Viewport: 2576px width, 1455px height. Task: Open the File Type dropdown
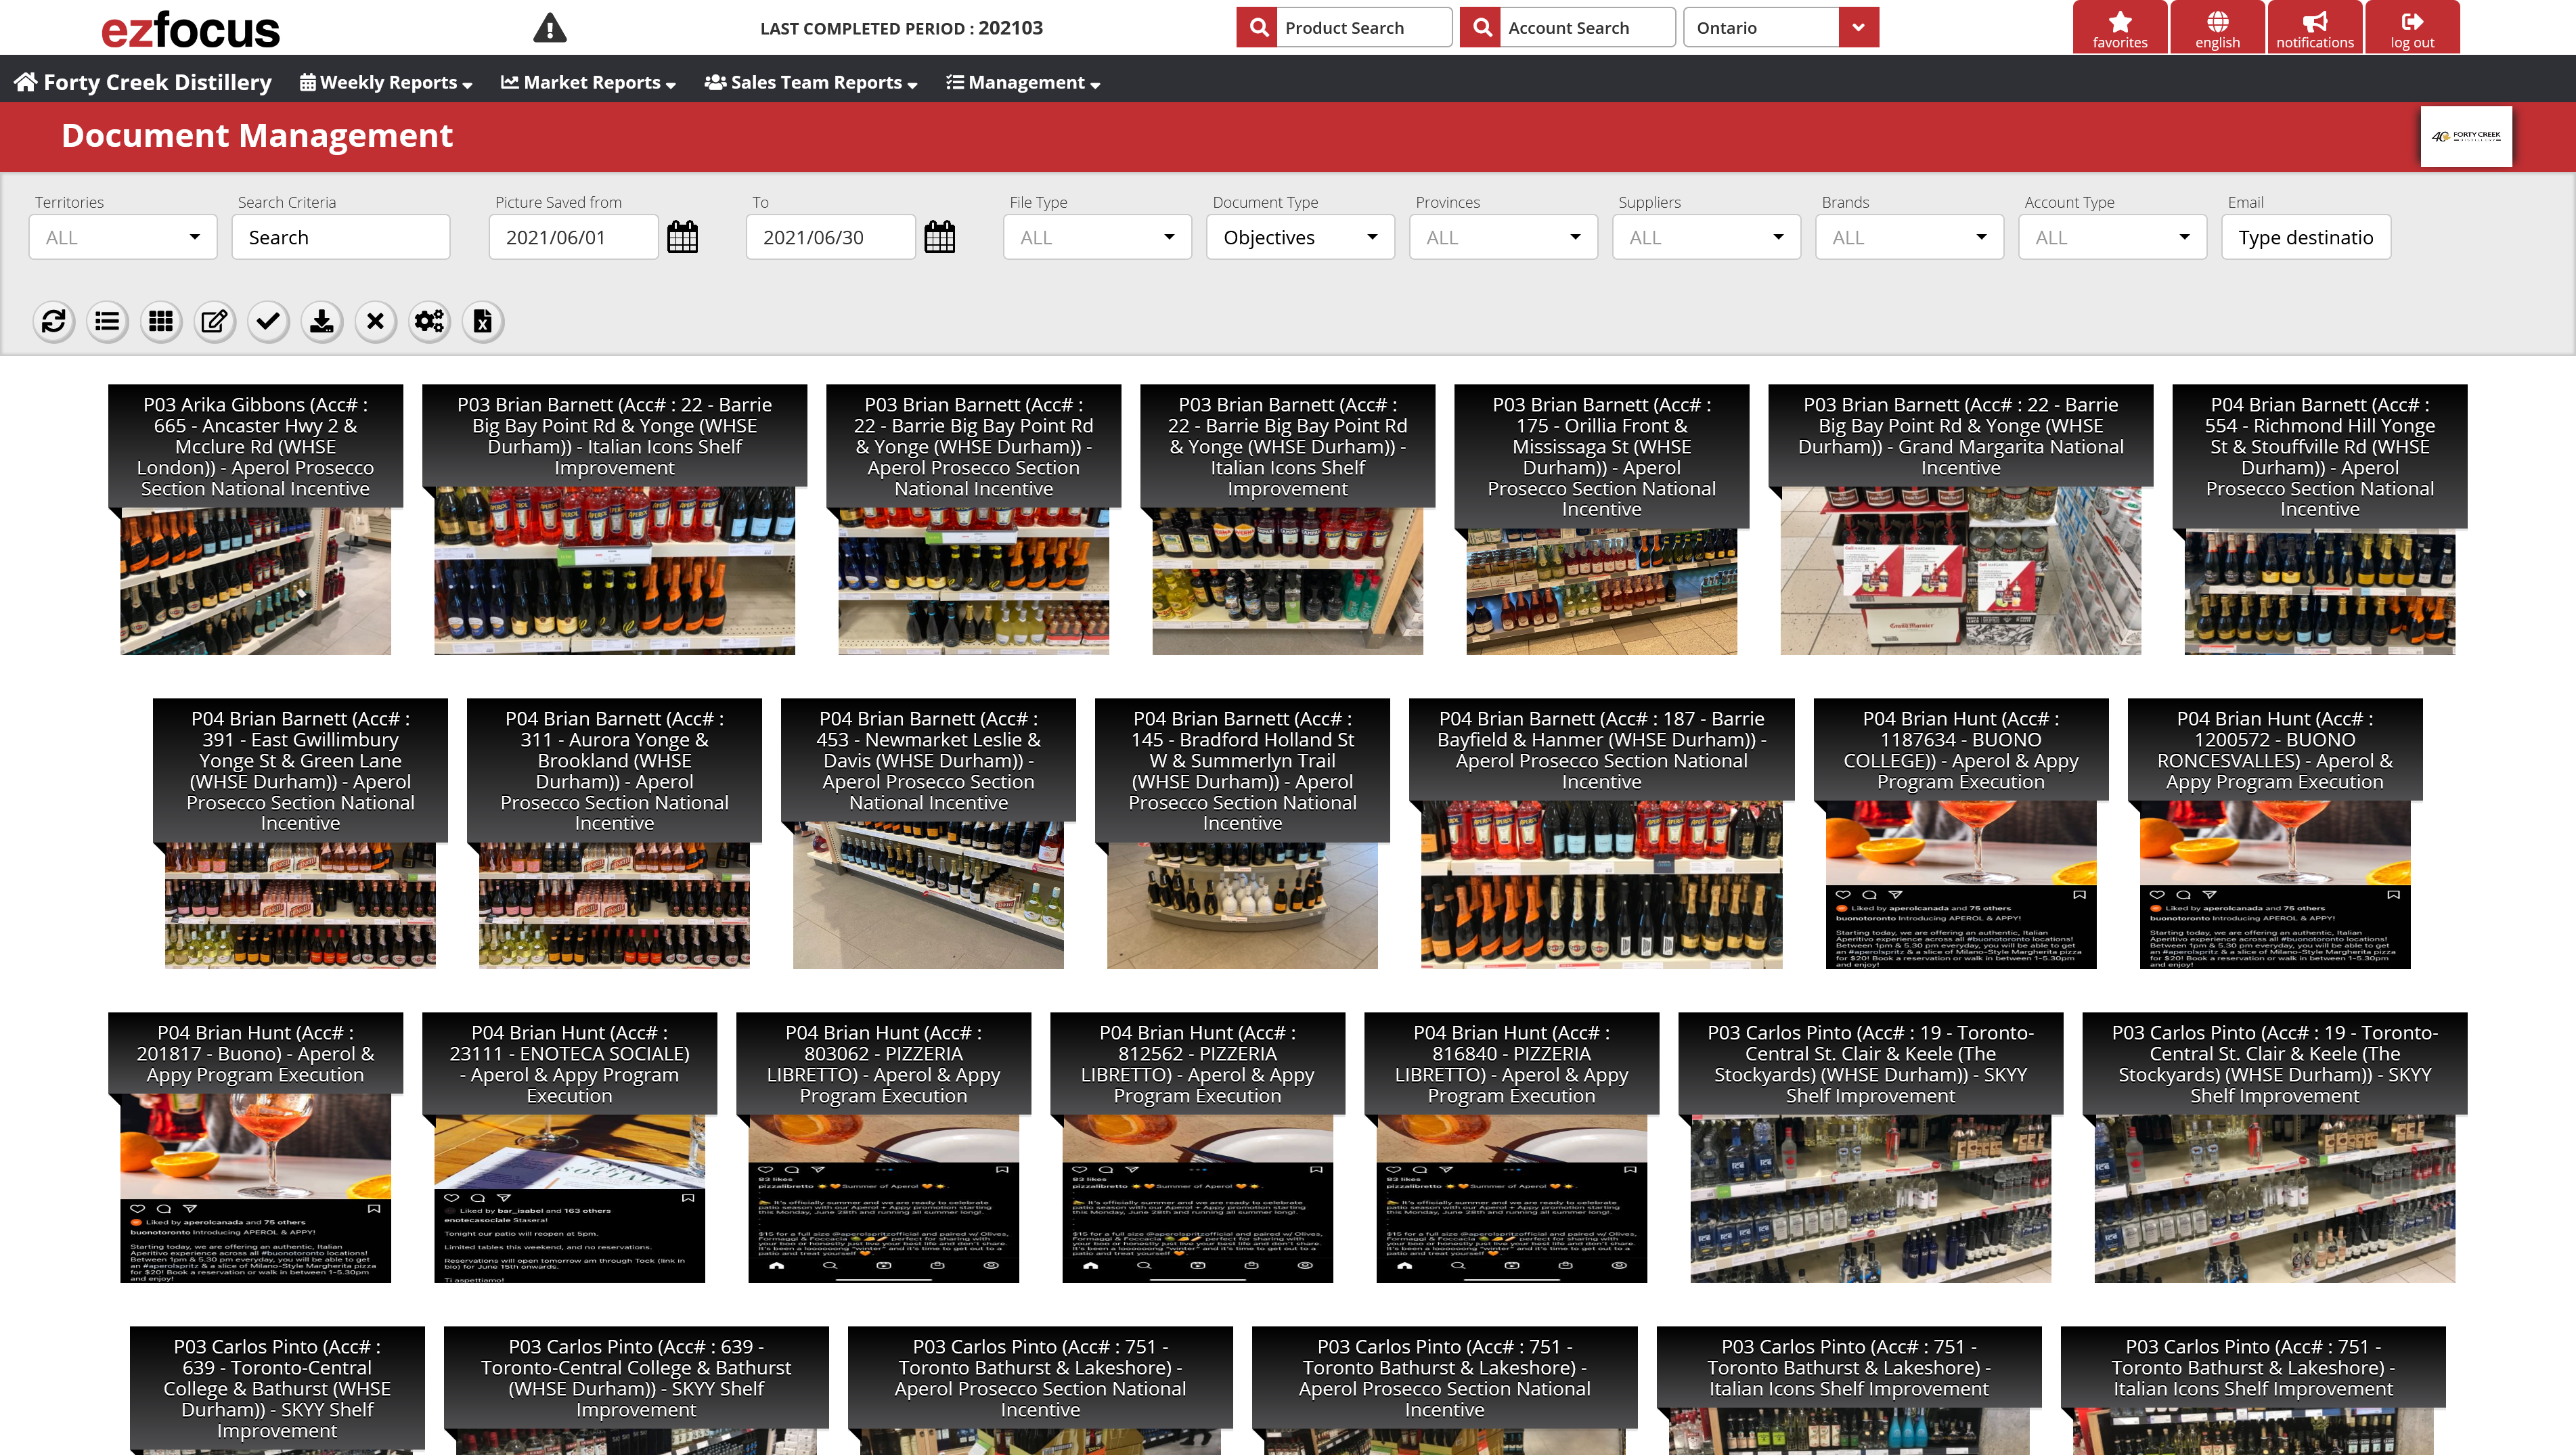pyautogui.click(x=1097, y=237)
